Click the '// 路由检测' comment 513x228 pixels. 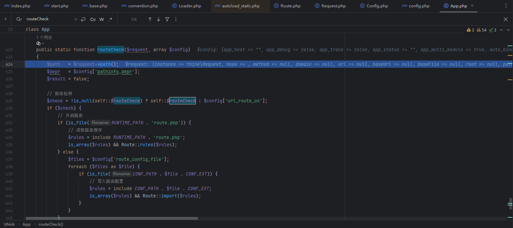(x=60, y=93)
